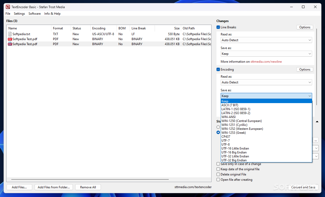Select WIN-1250 (Central European) option
The width and height of the screenshot is (325, 197).
click(x=266, y=121)
